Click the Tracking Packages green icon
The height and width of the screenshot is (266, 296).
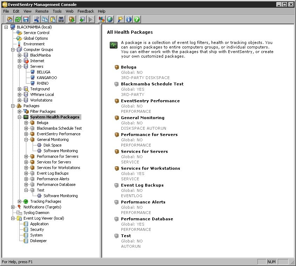click(x=26, y=201)
